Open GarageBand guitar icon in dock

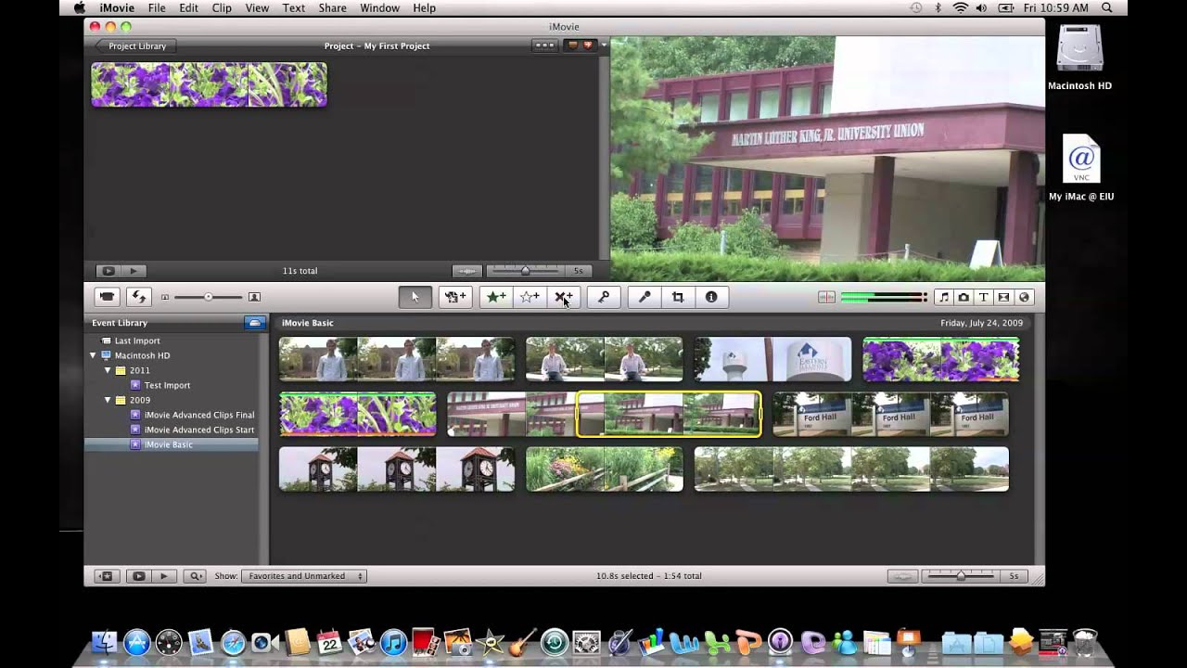(522, 642)
